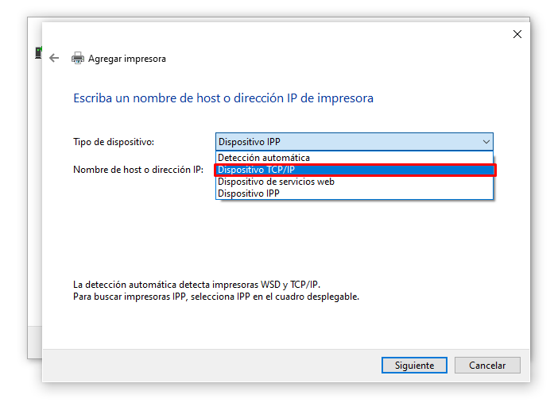This screenshot has width=554, height=406.
Task: Go back using the arrow icon
Action: 54,58
